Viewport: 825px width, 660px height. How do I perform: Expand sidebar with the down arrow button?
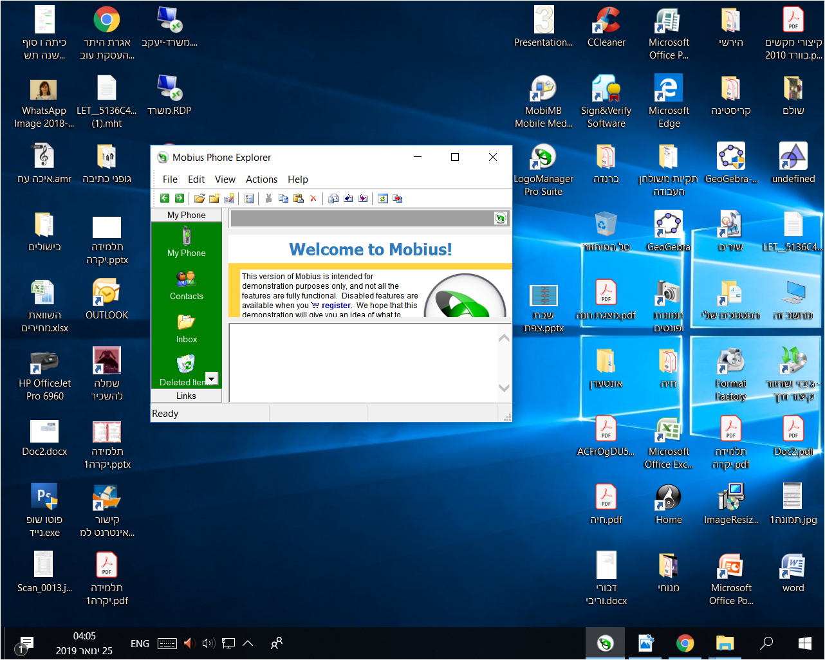point(211,378)
